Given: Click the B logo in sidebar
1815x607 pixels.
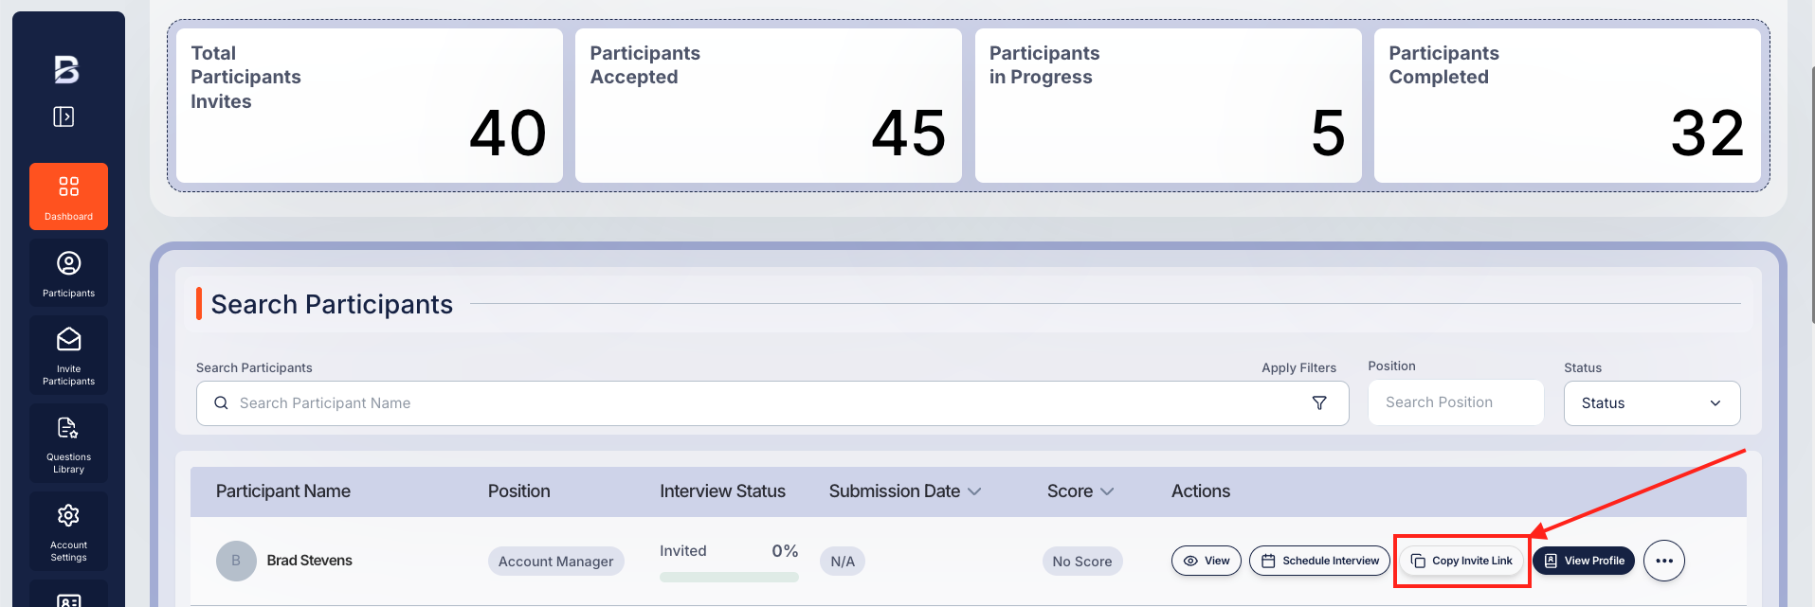Looking at the screenshot, I should coord(66,69).
